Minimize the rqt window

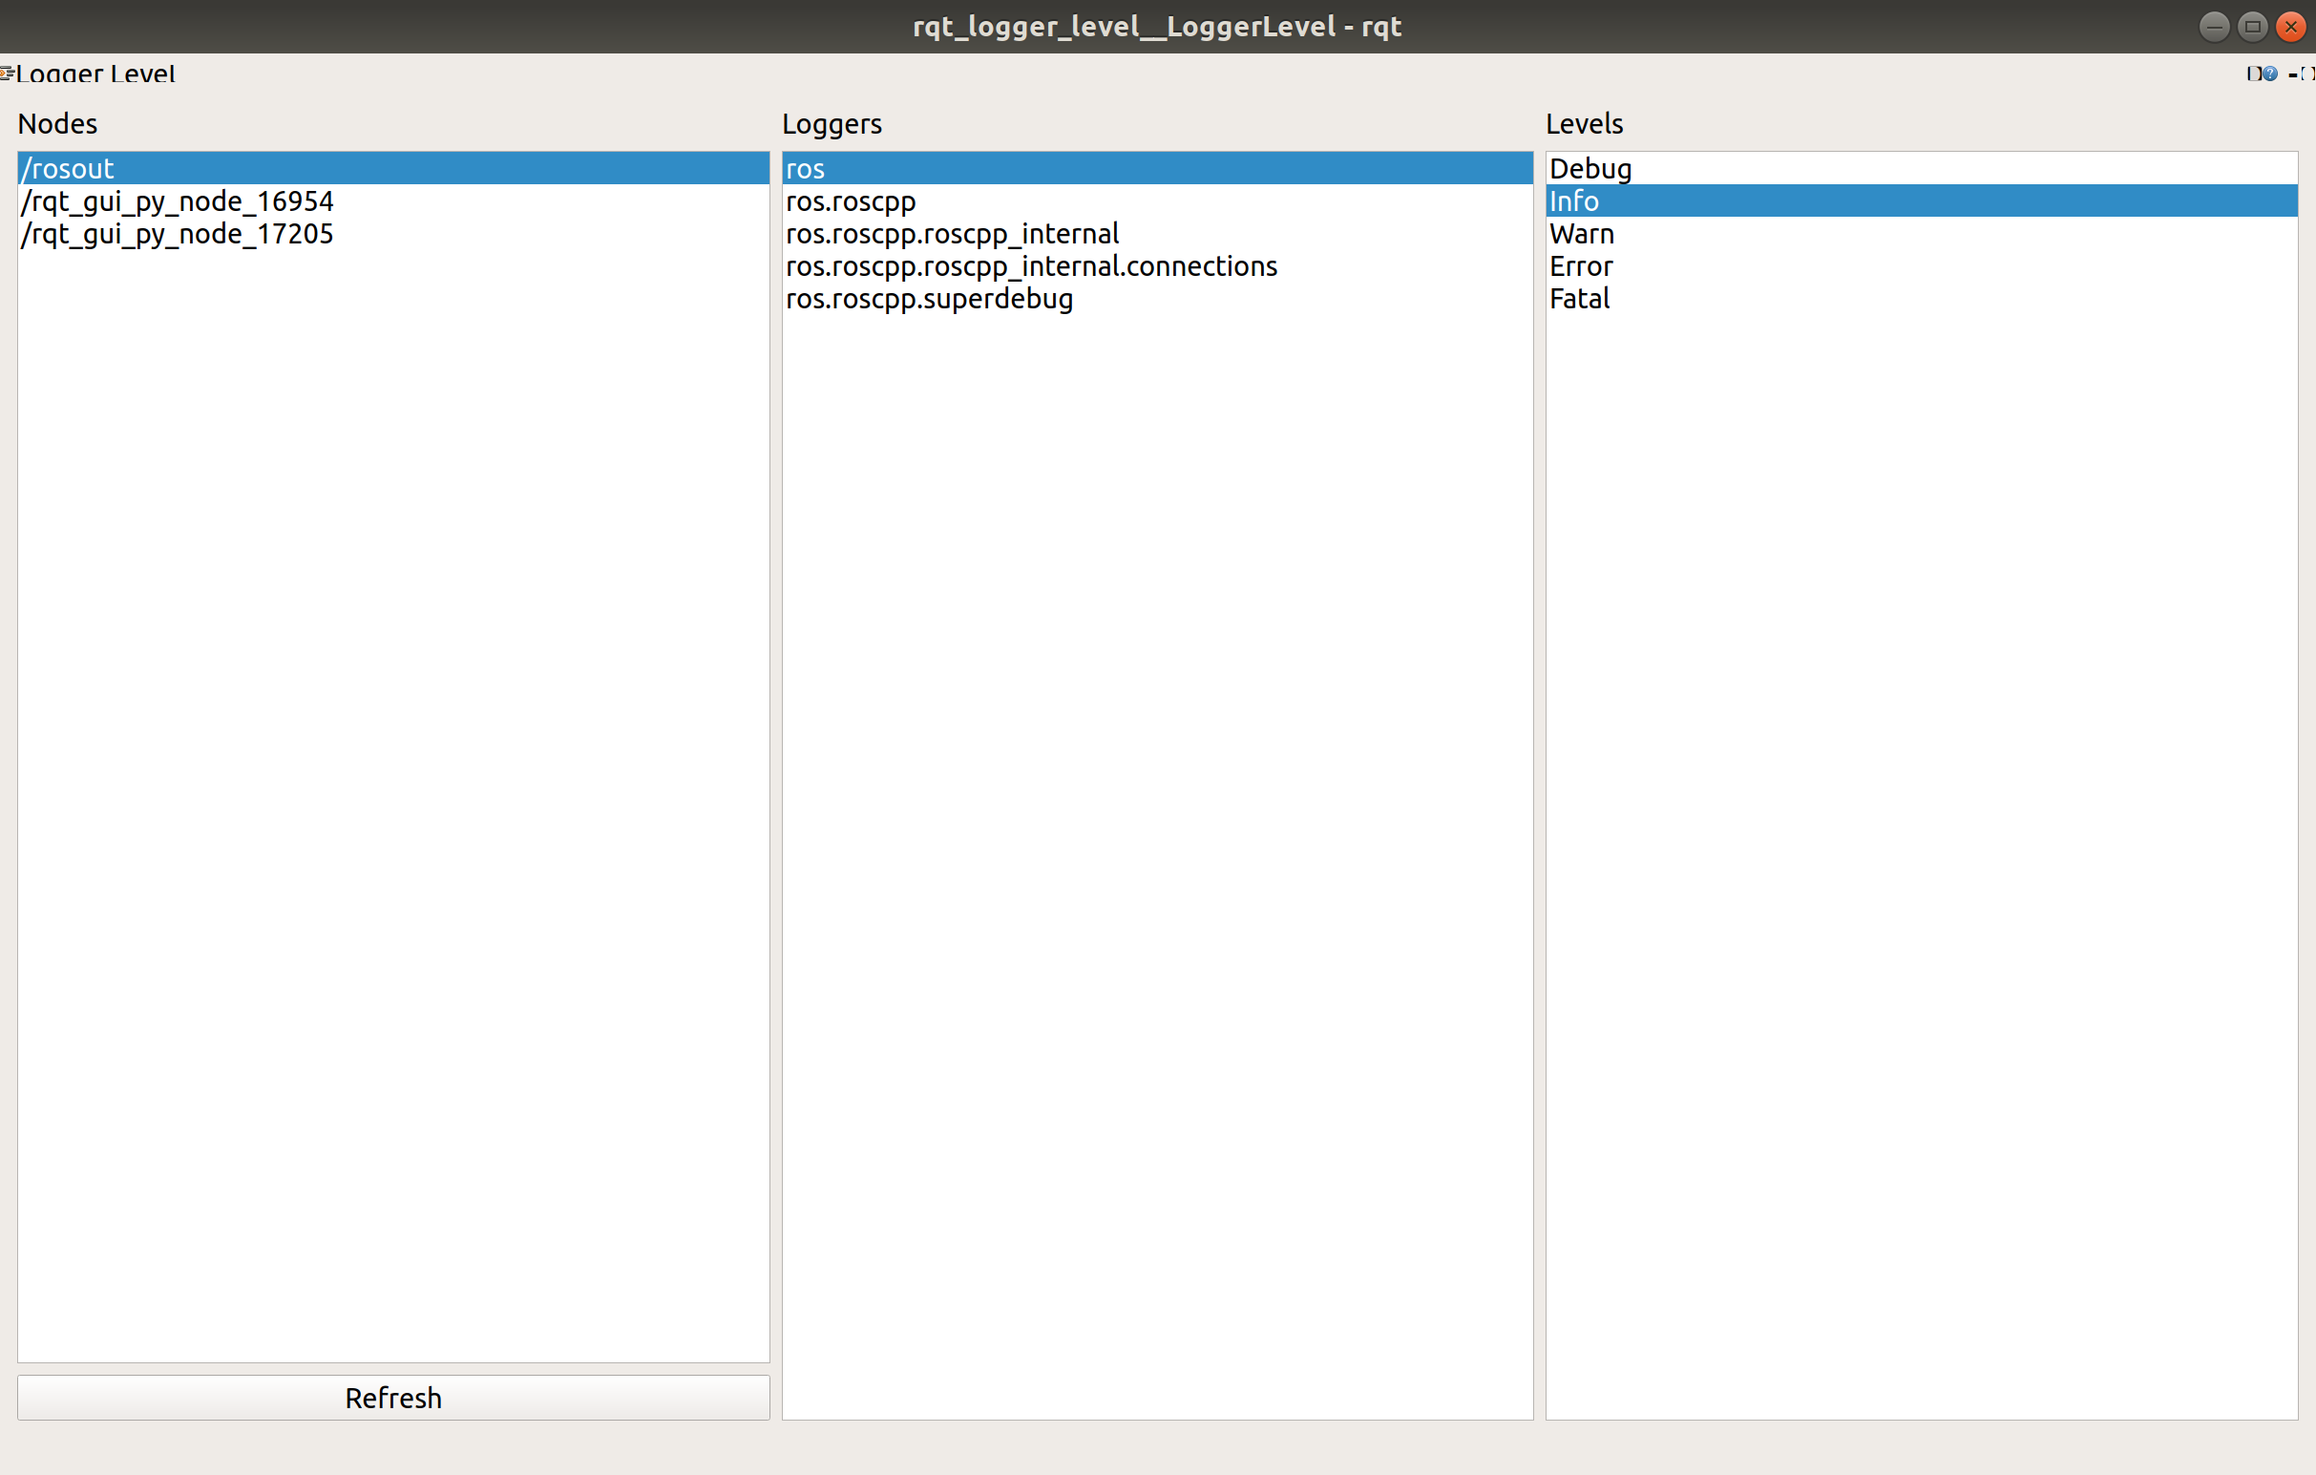pos(2214,26)
